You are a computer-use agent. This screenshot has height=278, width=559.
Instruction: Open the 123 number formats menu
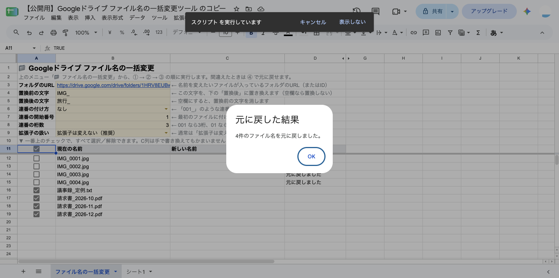coord(159,33)
